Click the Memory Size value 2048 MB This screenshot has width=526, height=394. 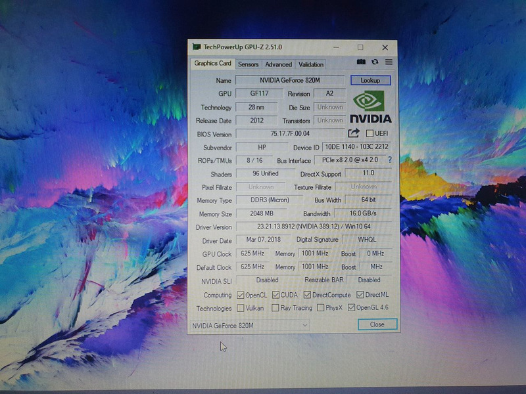coord(262,213)
